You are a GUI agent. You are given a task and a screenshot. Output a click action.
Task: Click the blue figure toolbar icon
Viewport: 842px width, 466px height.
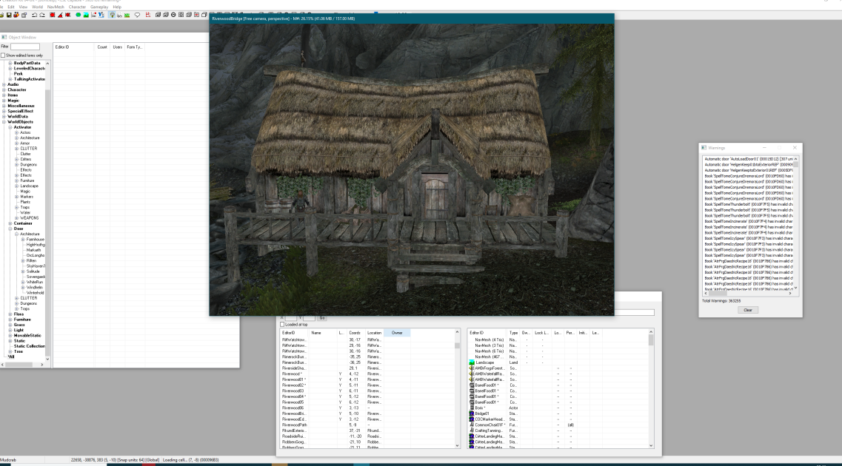point(101,15)
